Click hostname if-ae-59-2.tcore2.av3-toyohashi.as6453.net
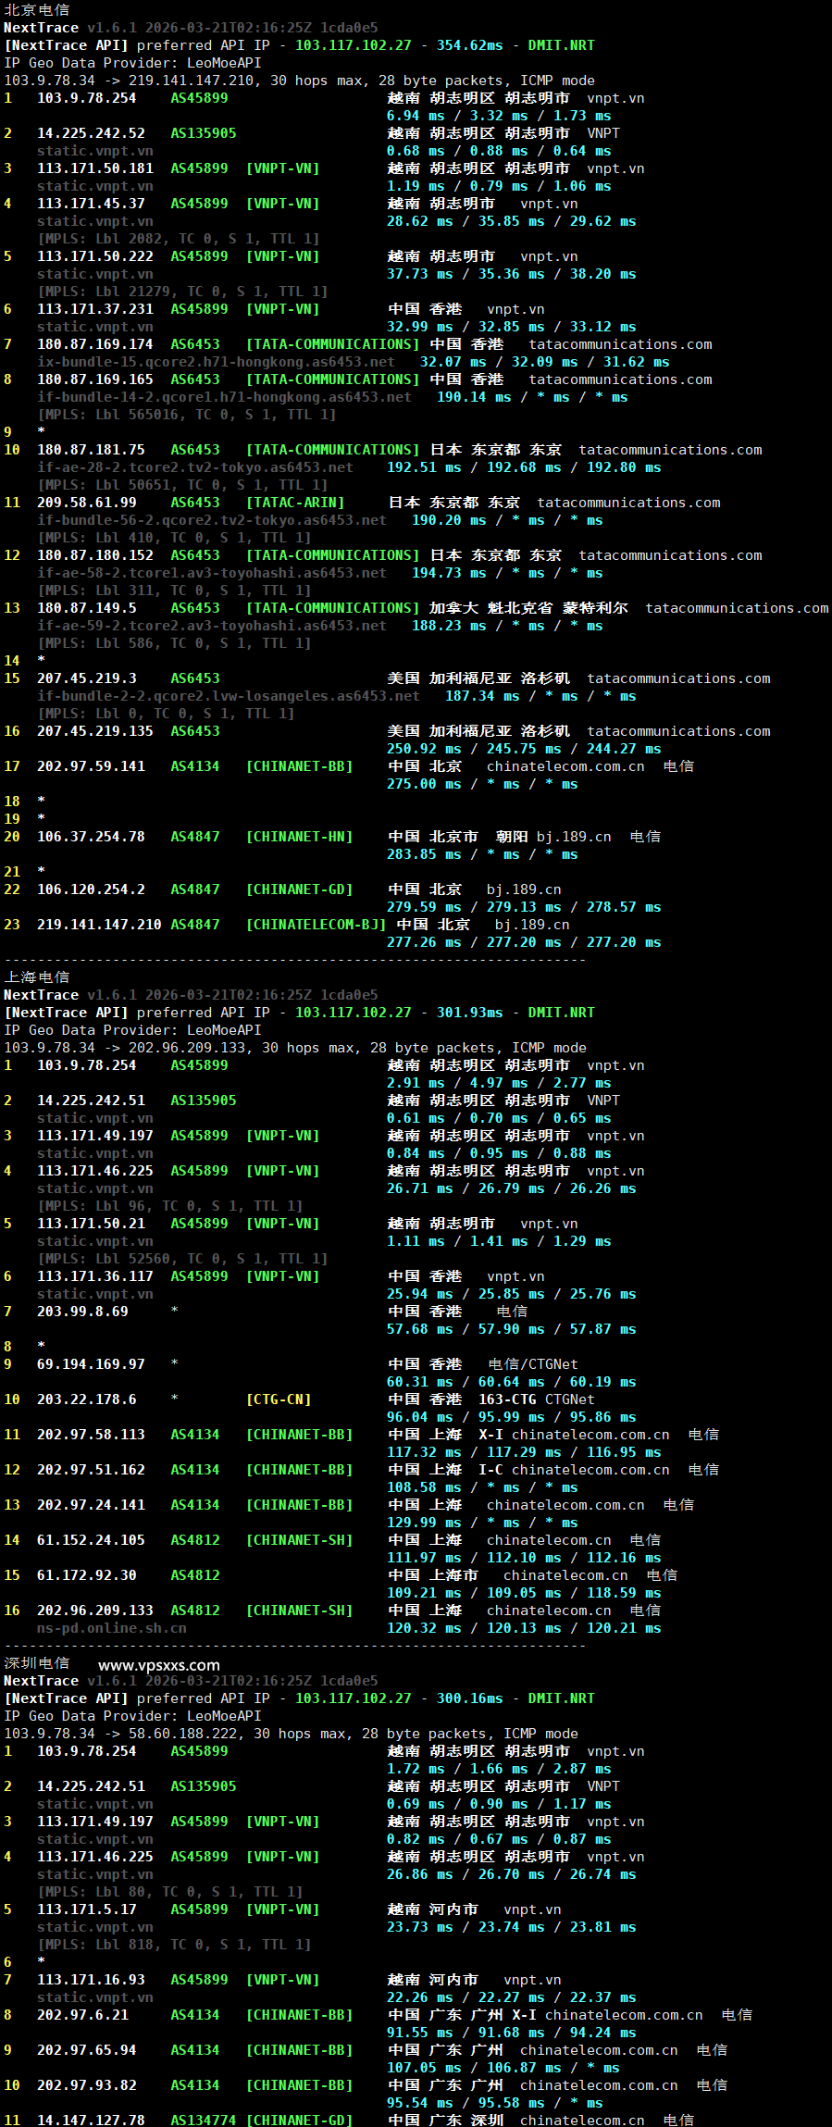Viewport: 832px width, 2127px height. pyautogui.click(x=212, y=626)
